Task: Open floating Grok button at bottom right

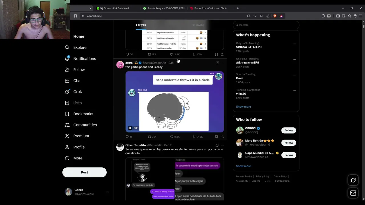Action: point(353,180)
